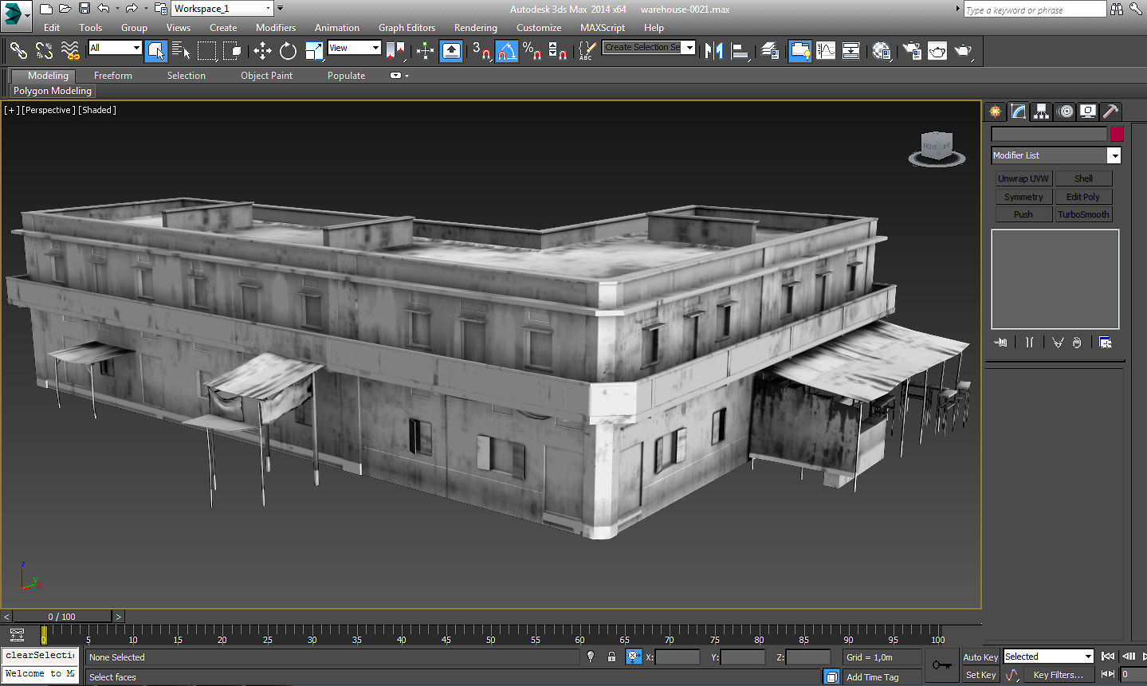
Task: Select the Select and Move tool
Action: pos(263,51)
